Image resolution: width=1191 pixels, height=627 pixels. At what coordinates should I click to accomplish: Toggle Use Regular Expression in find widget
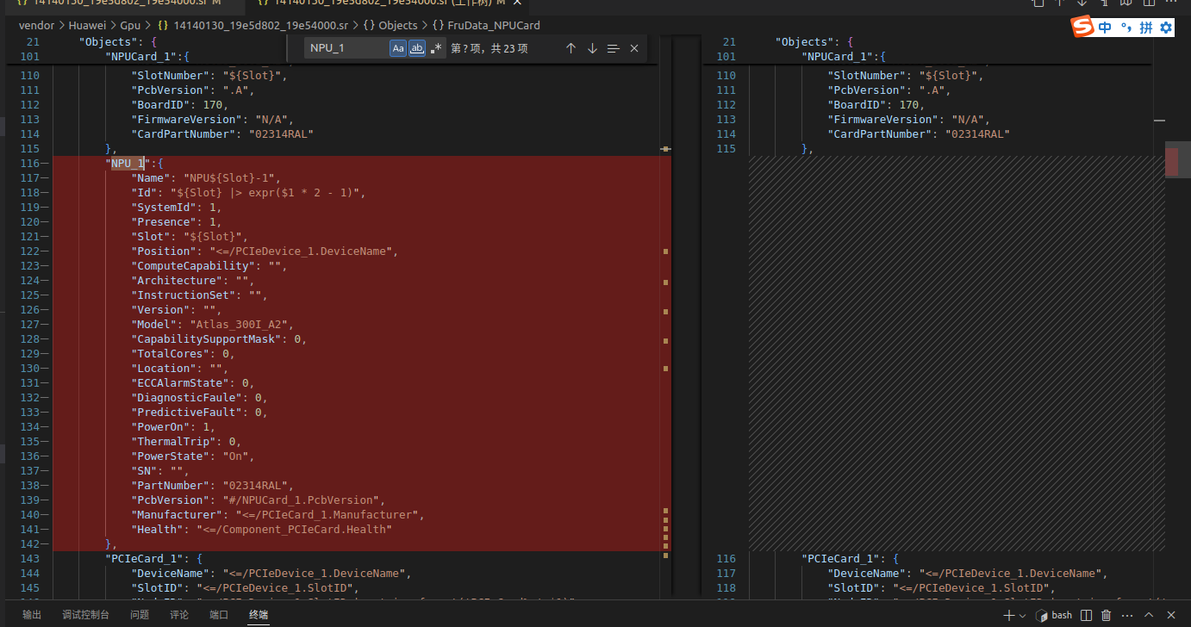[x=436, y=48]
